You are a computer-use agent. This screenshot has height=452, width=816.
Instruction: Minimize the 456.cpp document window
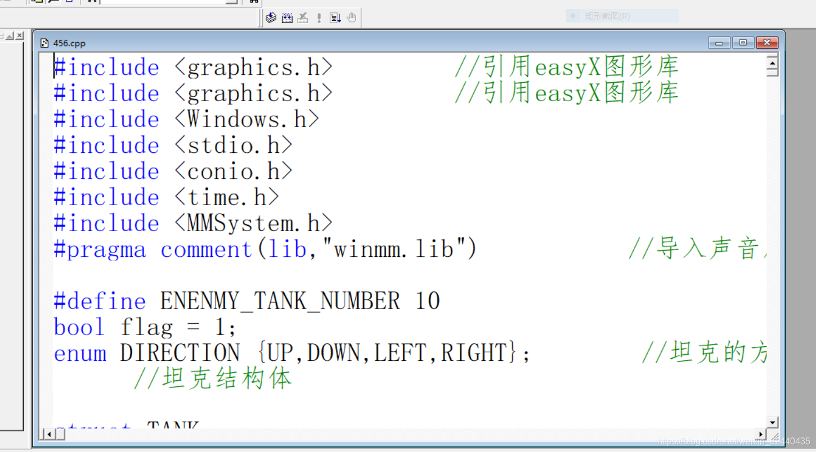pyautogui.click(x=719, y=43)
